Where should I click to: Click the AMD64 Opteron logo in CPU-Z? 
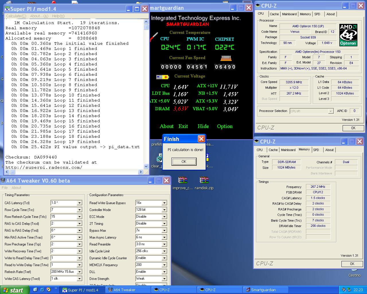[x=348, y=35]
